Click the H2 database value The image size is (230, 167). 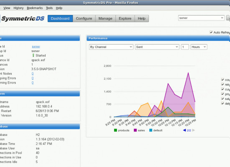38,135
